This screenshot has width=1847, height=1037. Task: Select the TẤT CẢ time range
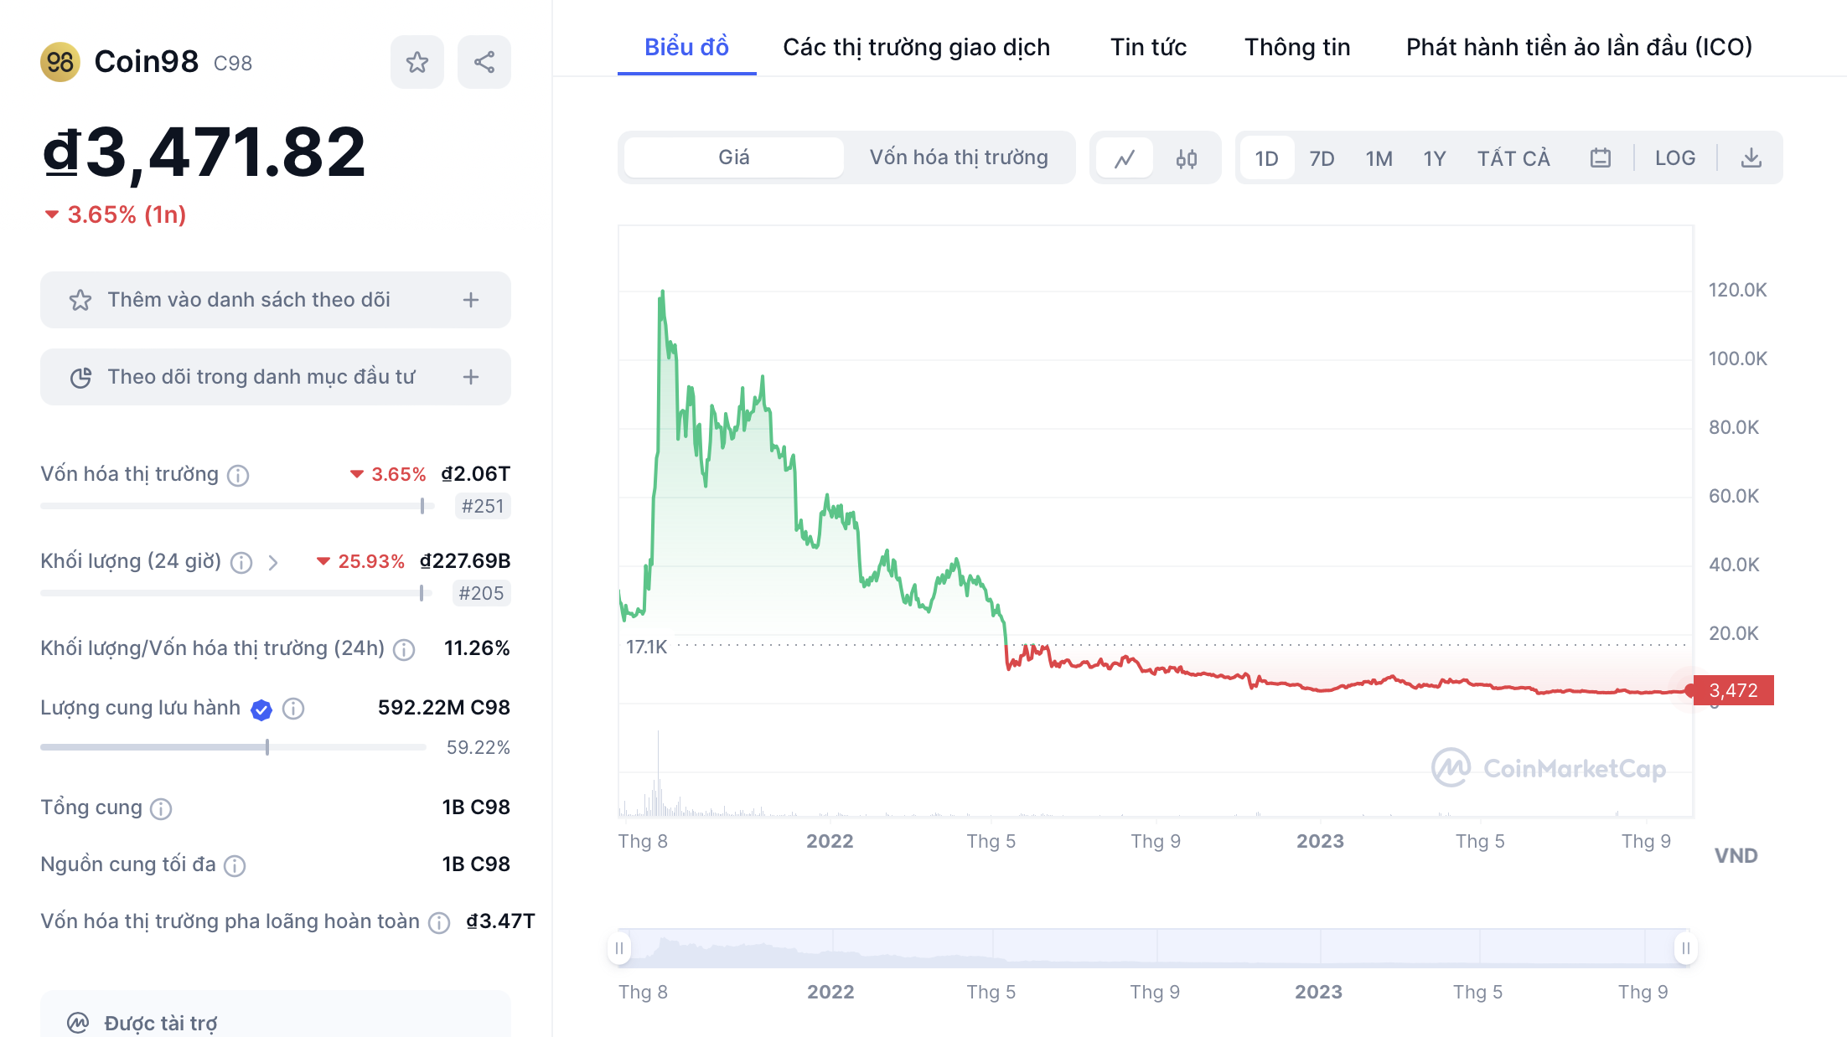point(1513,158)
